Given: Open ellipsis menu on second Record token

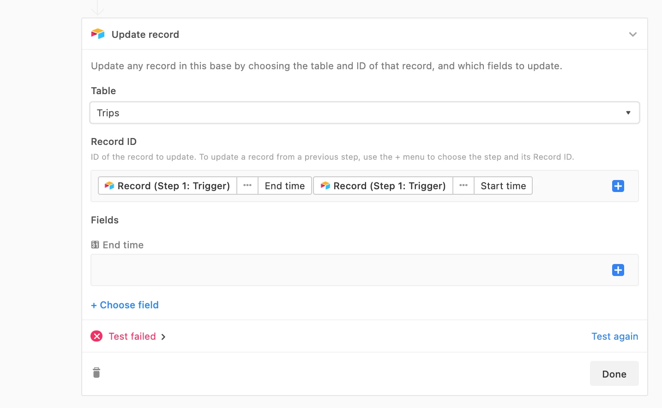Looking at the screenshot, I should point(463,186).
